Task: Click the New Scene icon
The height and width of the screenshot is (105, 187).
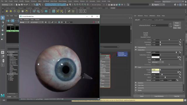Action: click(17, 5)
